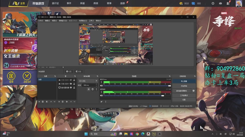
Task: Open the Tools menu in OBS
Action: point(91,21)
